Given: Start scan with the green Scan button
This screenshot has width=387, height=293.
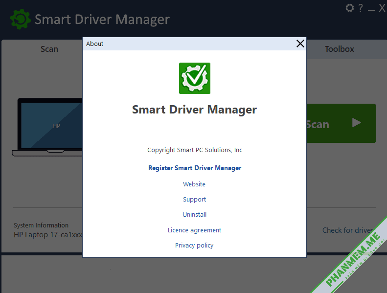Looking at the screenshot, I should 341,123.
